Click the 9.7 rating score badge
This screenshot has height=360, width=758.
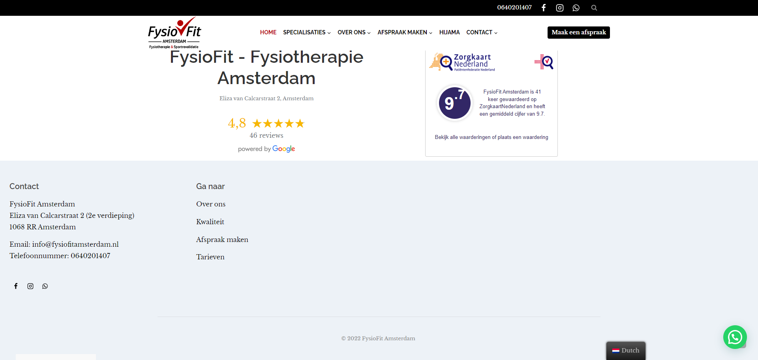click(455, 103)
